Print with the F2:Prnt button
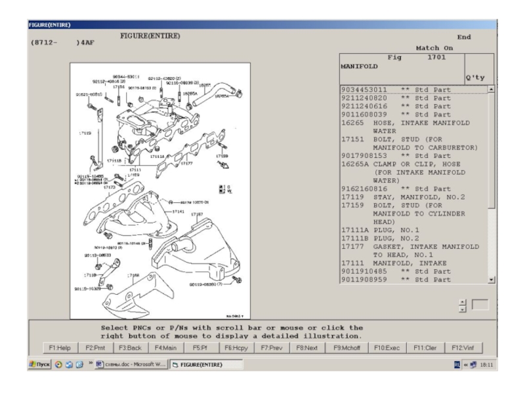Viewport: 525px width, 393px height. [x=95, y=348]
